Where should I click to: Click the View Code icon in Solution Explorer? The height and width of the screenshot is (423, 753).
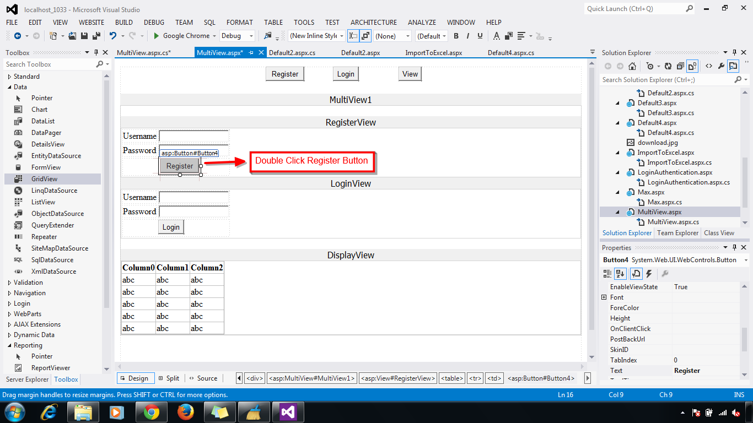[x=708, y=67]
